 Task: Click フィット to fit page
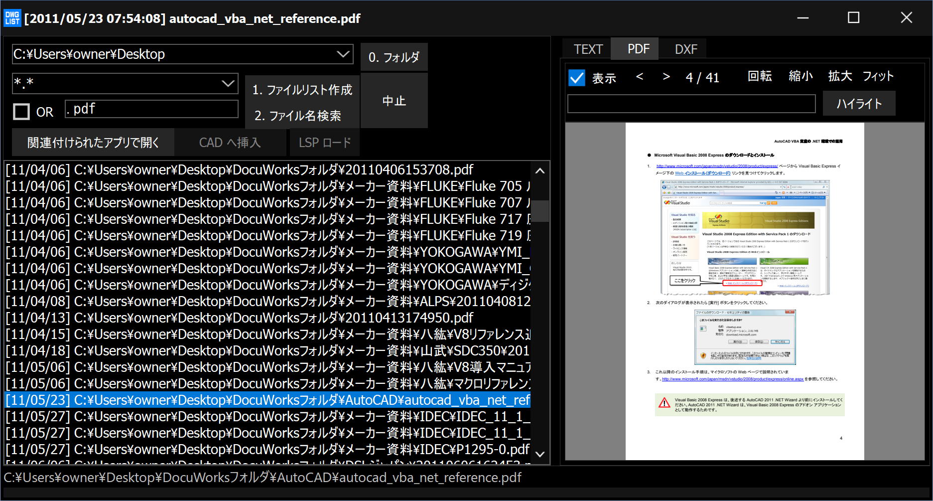tap(878, 76)
